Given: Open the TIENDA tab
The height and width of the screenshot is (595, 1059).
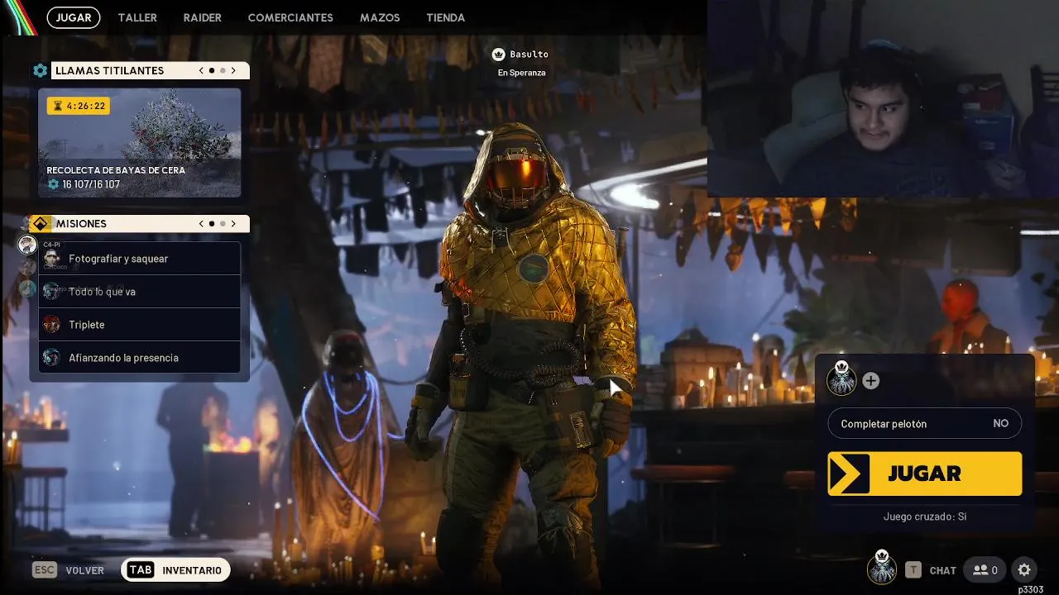Looking at the screenshot, I should [445, 17].
